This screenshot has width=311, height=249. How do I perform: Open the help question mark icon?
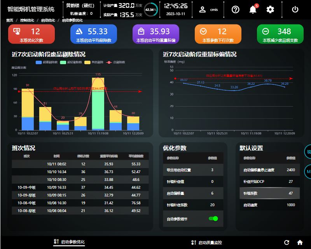coord(236,9)
